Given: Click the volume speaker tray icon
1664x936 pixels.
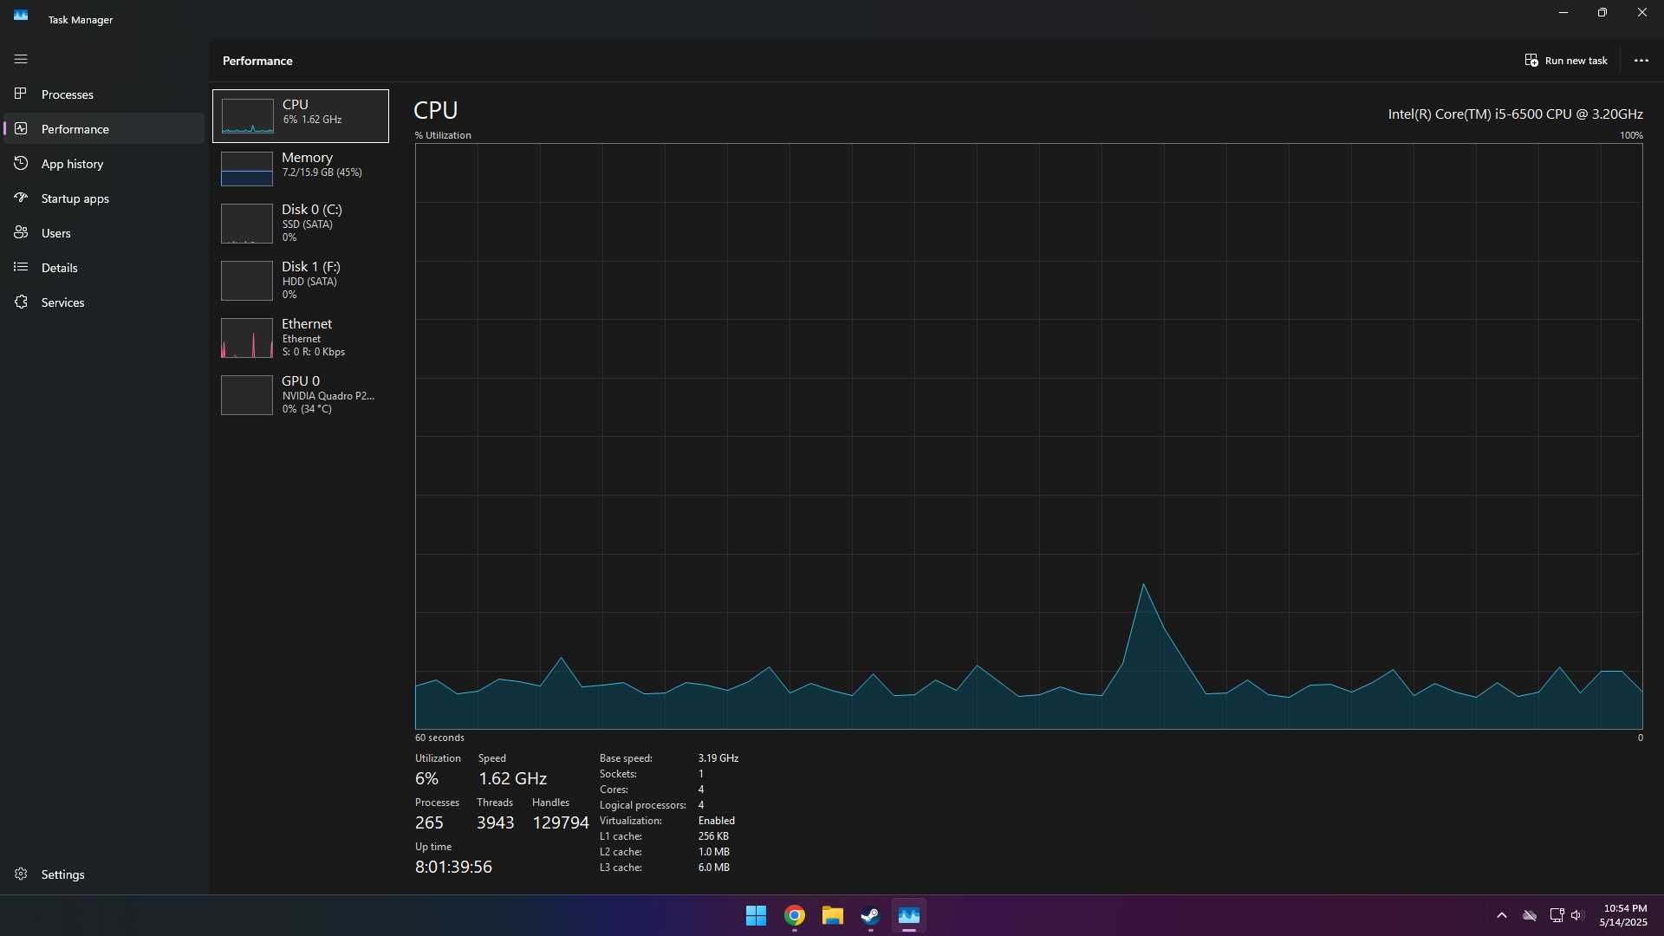Looking at the screenshot, I should click(1576, 915).
